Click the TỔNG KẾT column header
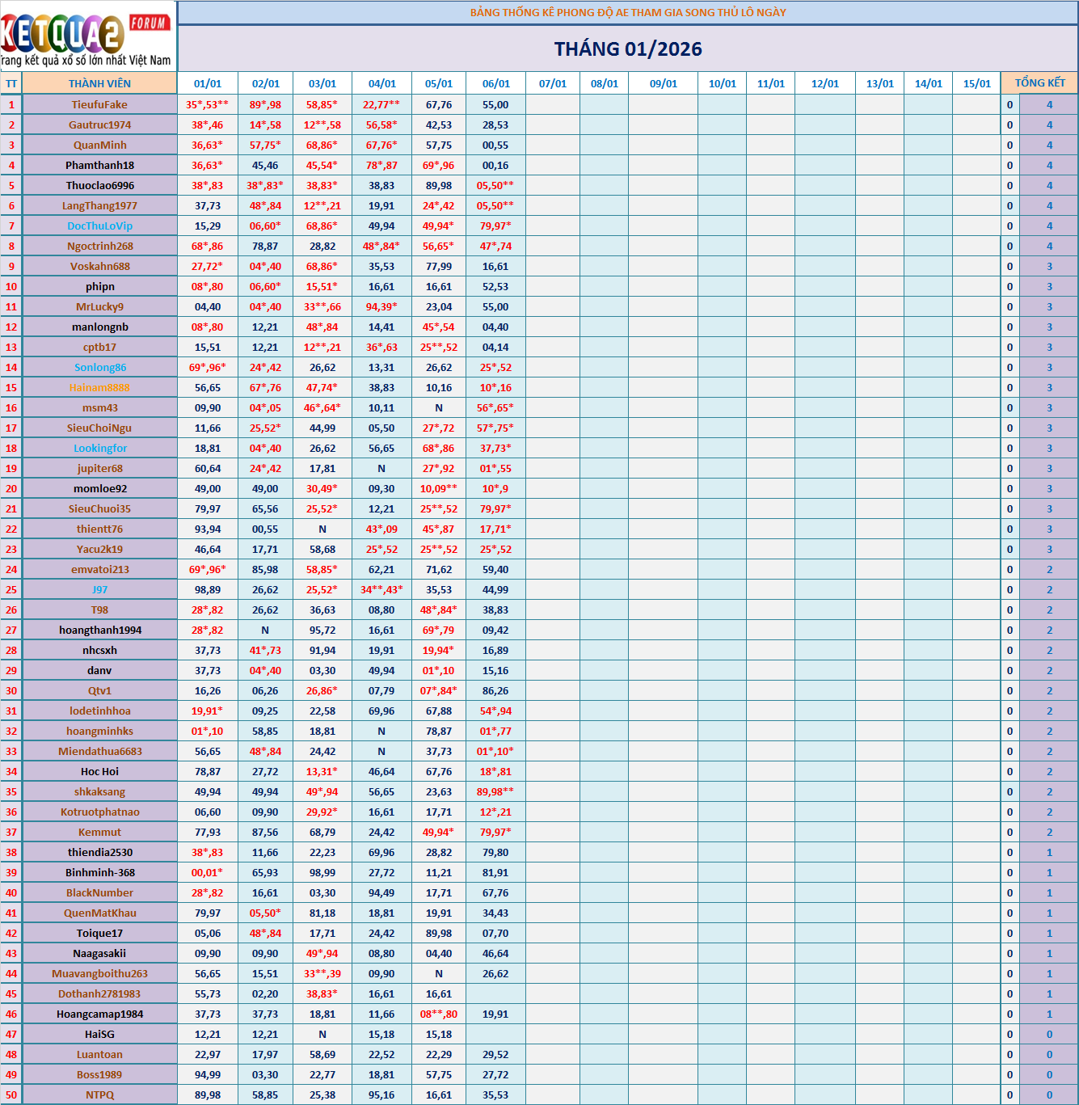 point(1039,83)
